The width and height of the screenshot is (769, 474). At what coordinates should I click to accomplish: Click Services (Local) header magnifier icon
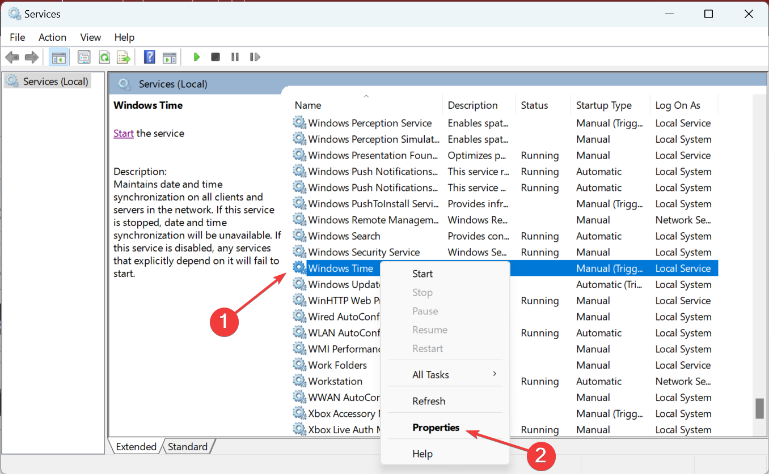[125, 84]
